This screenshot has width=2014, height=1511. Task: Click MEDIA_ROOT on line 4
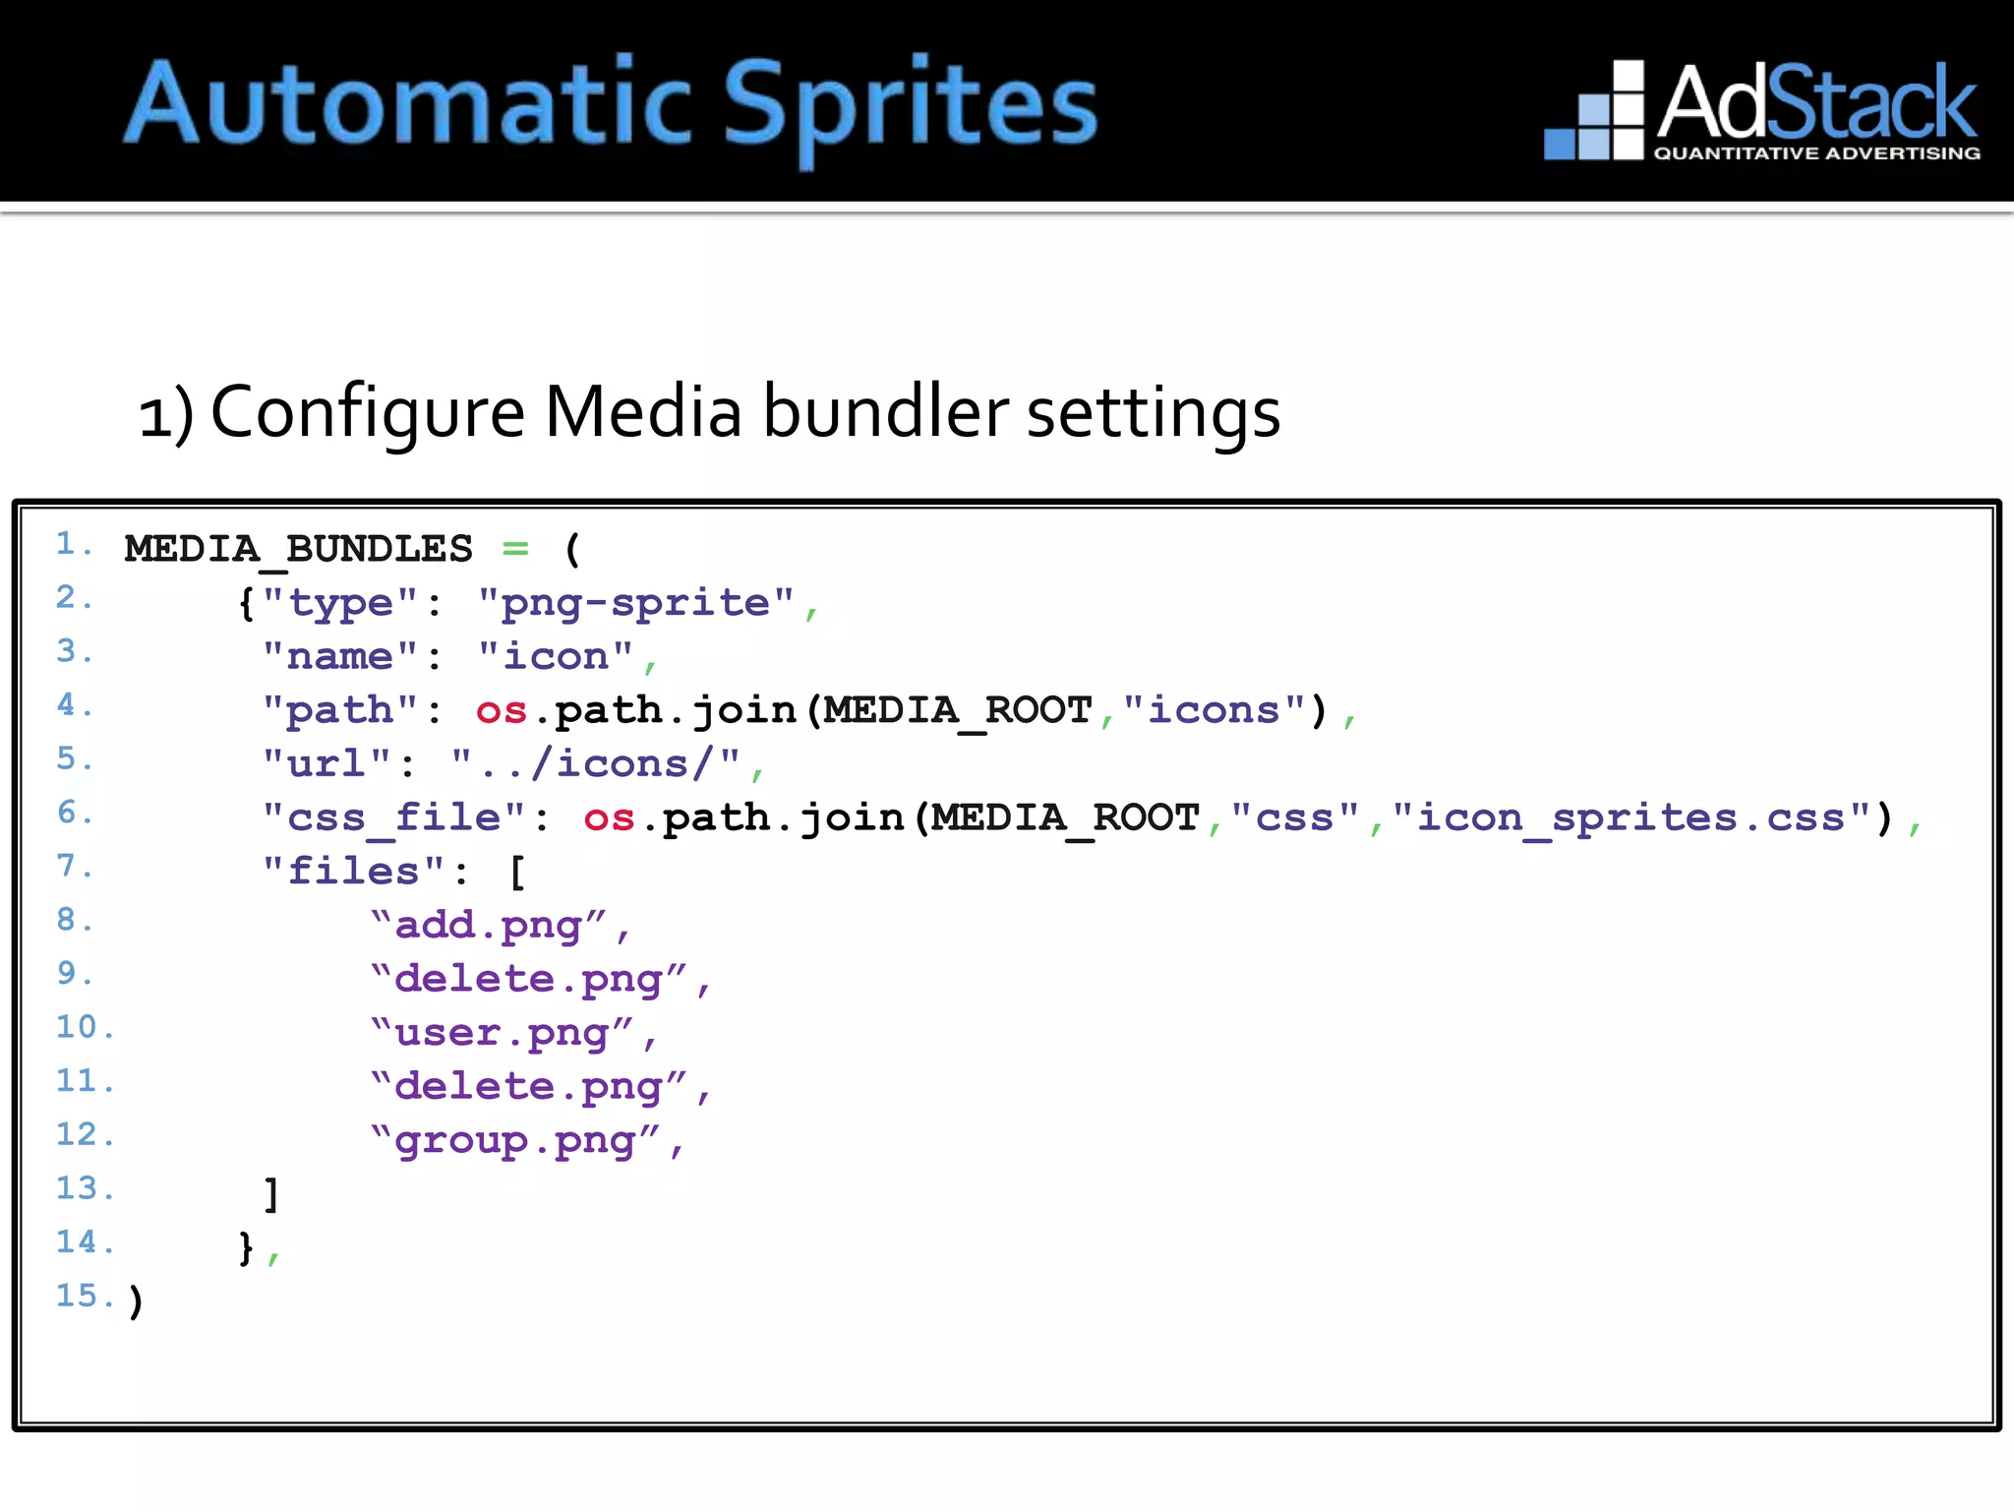(x=958, y=711)
